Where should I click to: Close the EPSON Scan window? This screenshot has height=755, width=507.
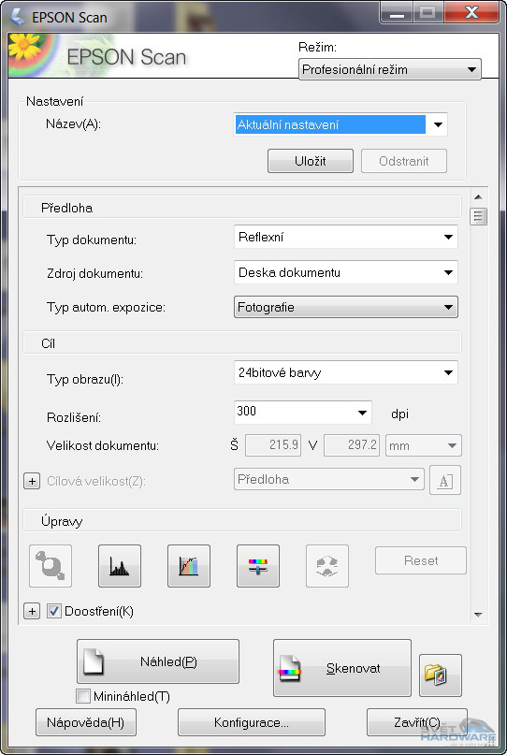(x=471, y=13)
